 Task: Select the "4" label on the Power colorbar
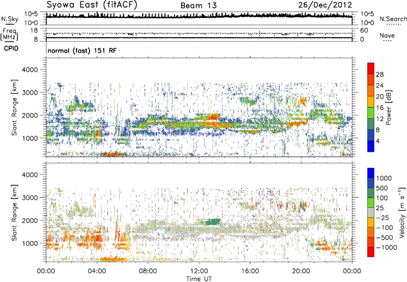(x=377, y=141)
